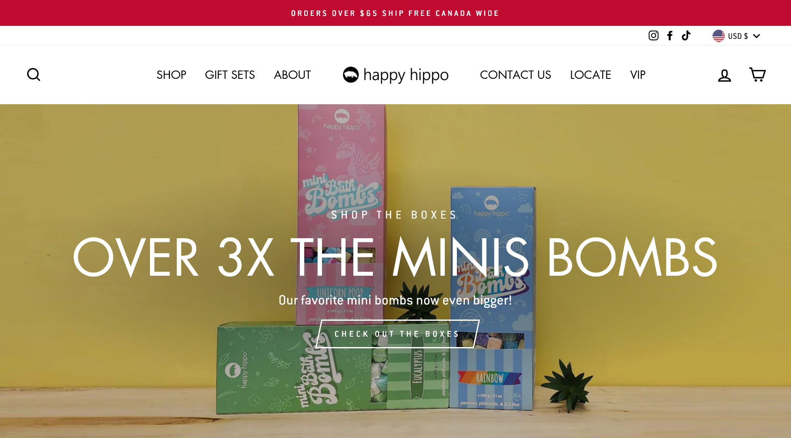This screenshot has width=791, height=438.
Task: Click the US flag currency icon
Action: (x=719, y=36)
